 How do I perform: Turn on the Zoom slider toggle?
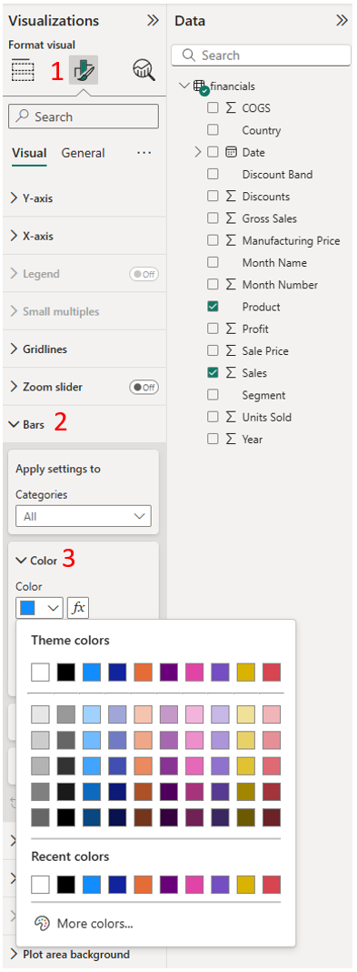pos(144,387)
